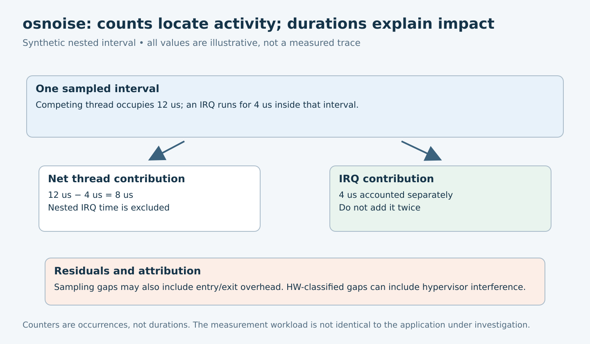The height and width of the screenshot is (344, 590).
Task: Click the note "Do not add it twice"
Action: click(x=379, y=208)
